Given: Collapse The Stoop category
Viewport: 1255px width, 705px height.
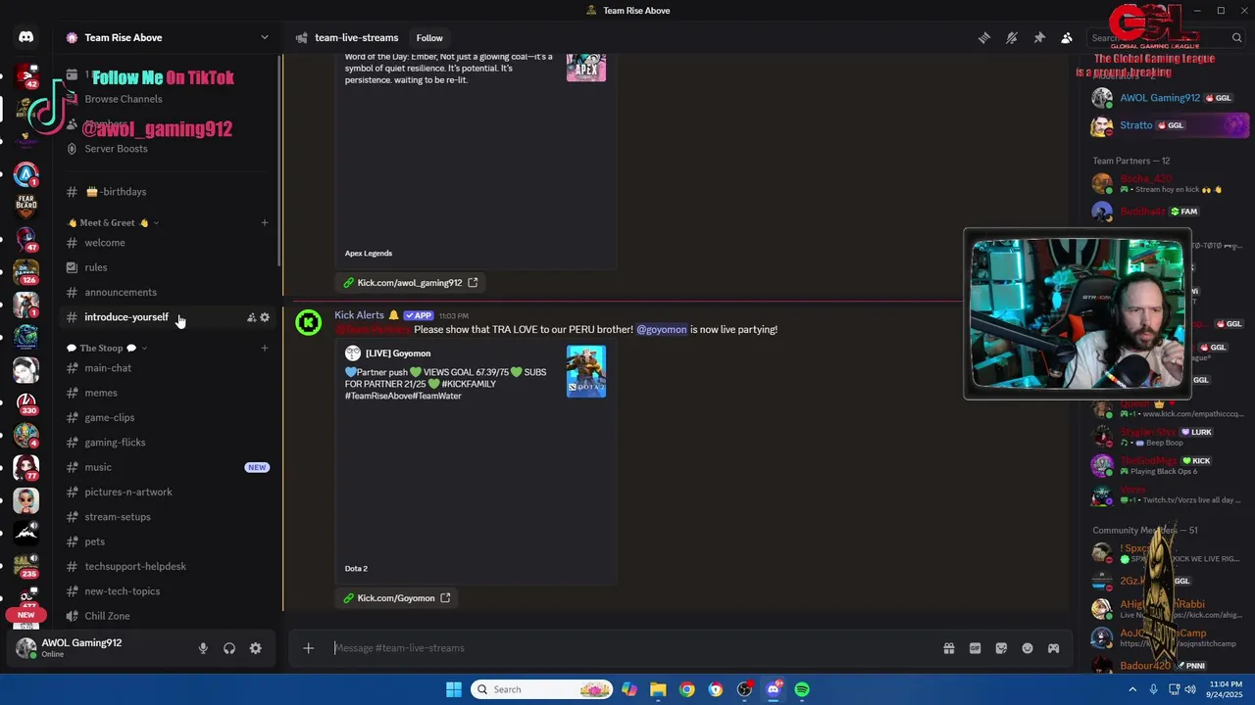Looking at the screenshot, I should pos(106,349).
